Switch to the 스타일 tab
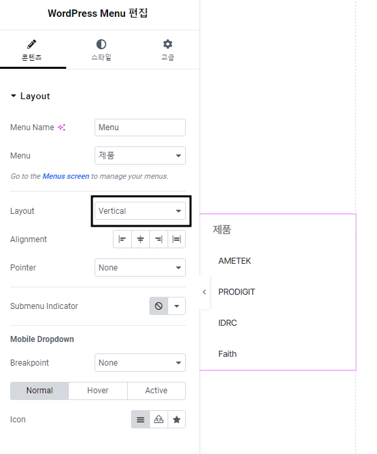Screen dimensions: 377x454 tap(101, 50)
